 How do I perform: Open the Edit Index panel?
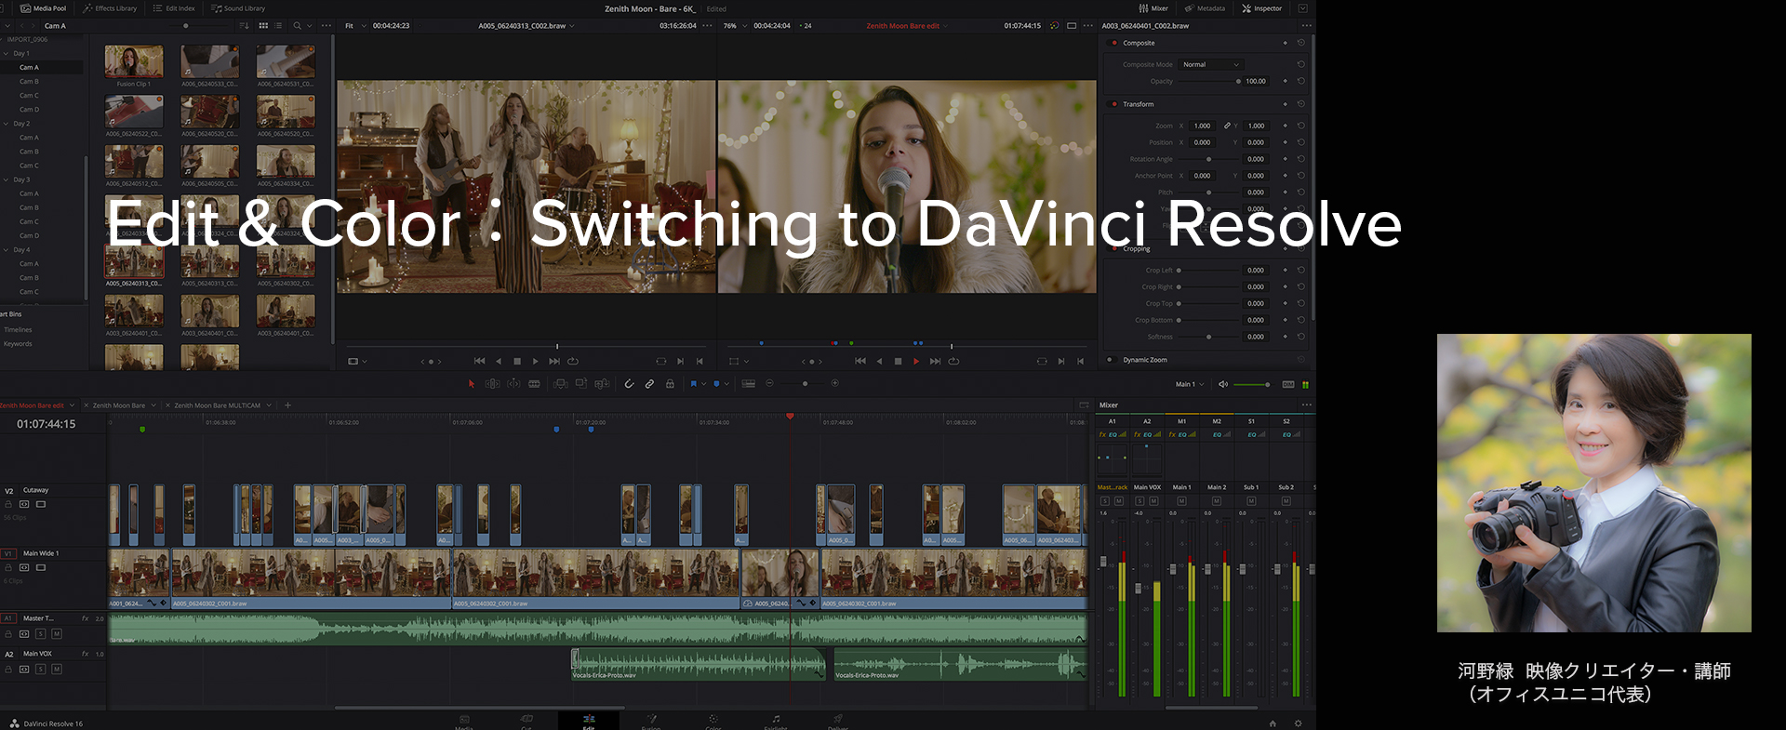click(174, 8)
